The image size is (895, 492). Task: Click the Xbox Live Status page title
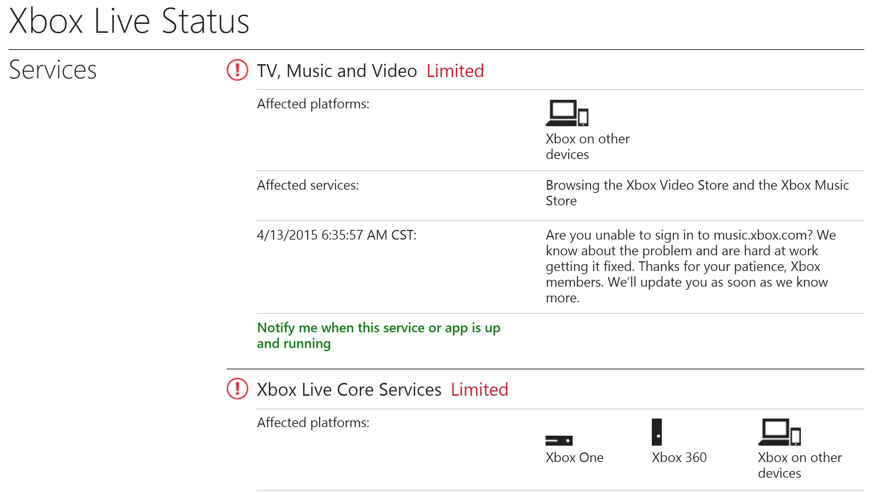tap(129, 21)
